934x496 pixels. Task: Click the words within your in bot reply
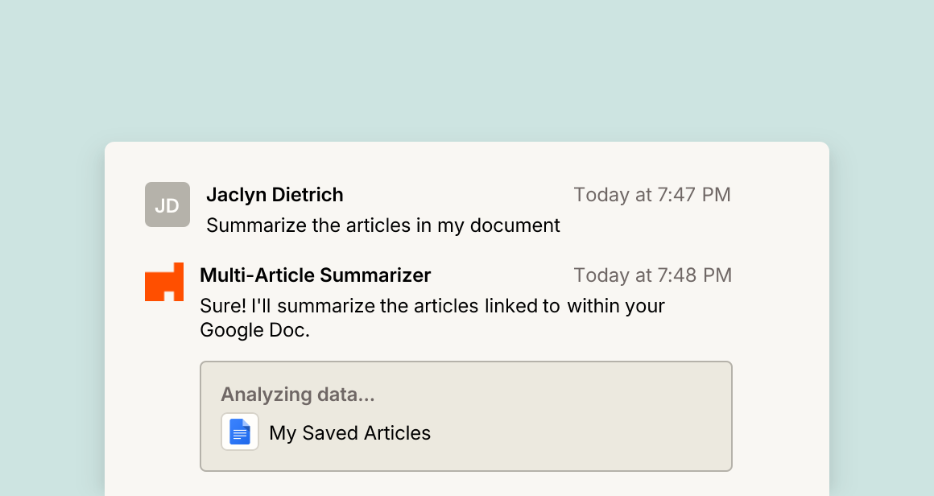coord(616,306)
